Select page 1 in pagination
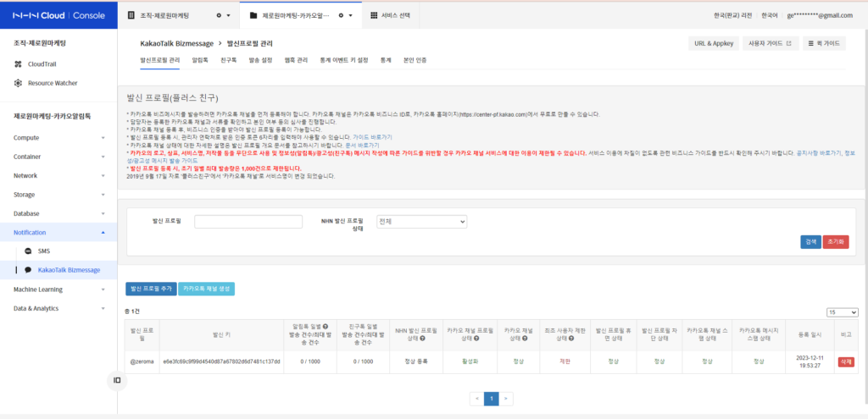Screen dimensions: 868x419 [492, 399]
